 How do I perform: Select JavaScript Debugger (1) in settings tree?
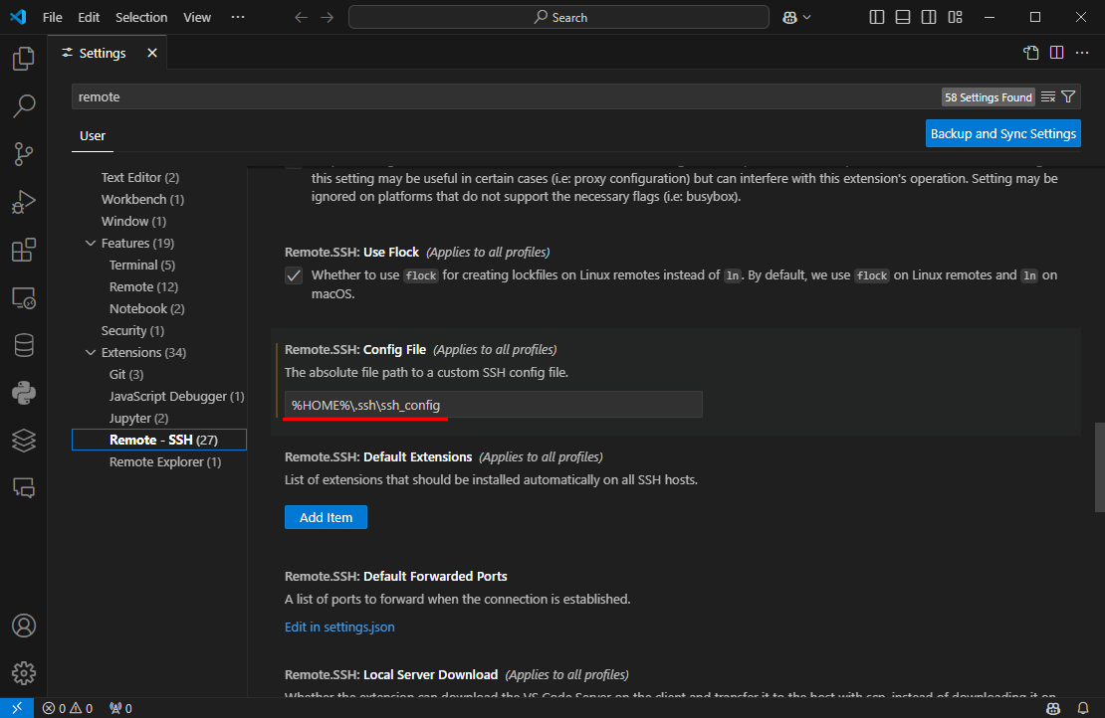click(x=177, y=397)
